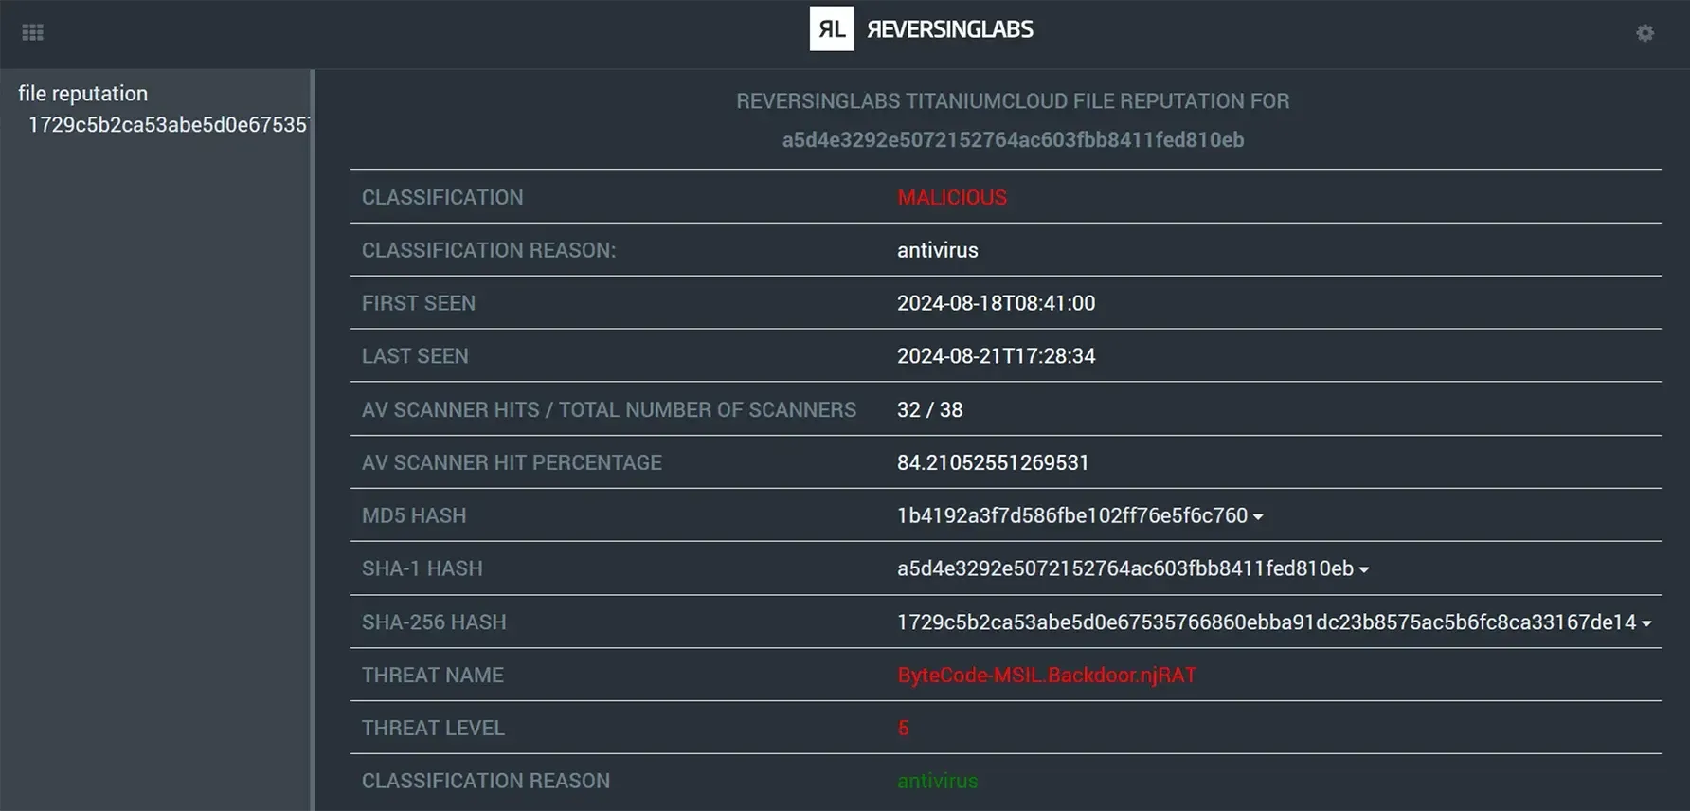Open the apps grid menu
Image resolution: width=1690 pixels, height=811 pixels.
pos(32,31)
